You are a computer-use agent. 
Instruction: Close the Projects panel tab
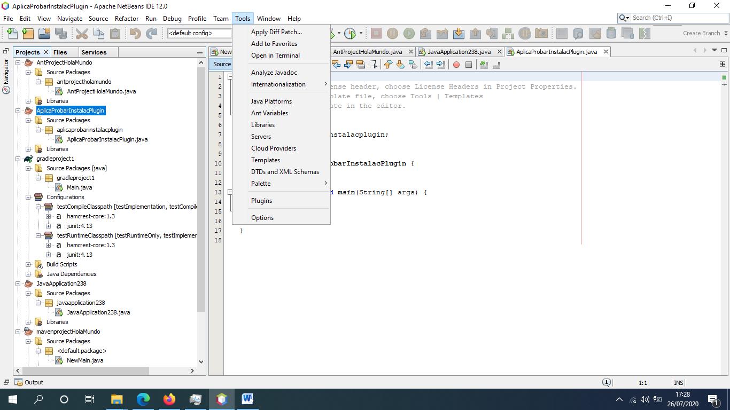point(46,52)
